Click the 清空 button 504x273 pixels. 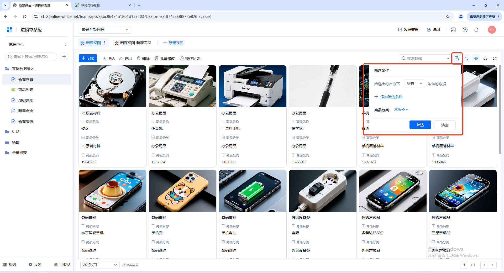click(x=445, y=125)
